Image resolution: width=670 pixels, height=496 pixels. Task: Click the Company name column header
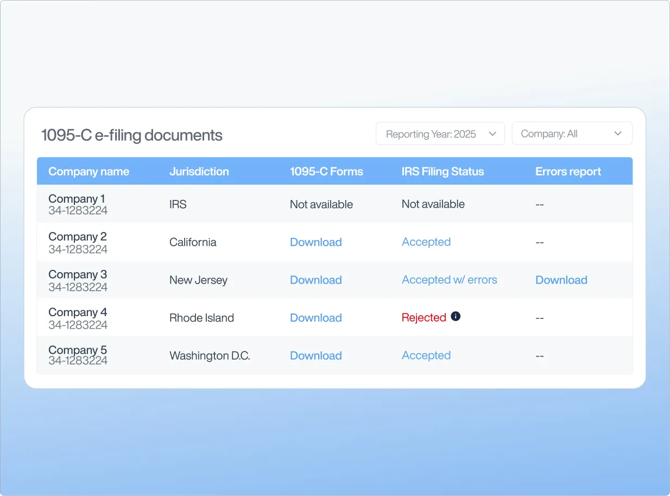coord(89,172)
